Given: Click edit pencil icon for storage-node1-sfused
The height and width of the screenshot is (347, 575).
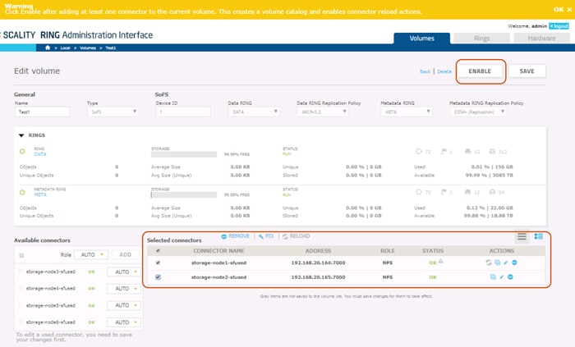Looking at the screenshot, I should 505,263.
